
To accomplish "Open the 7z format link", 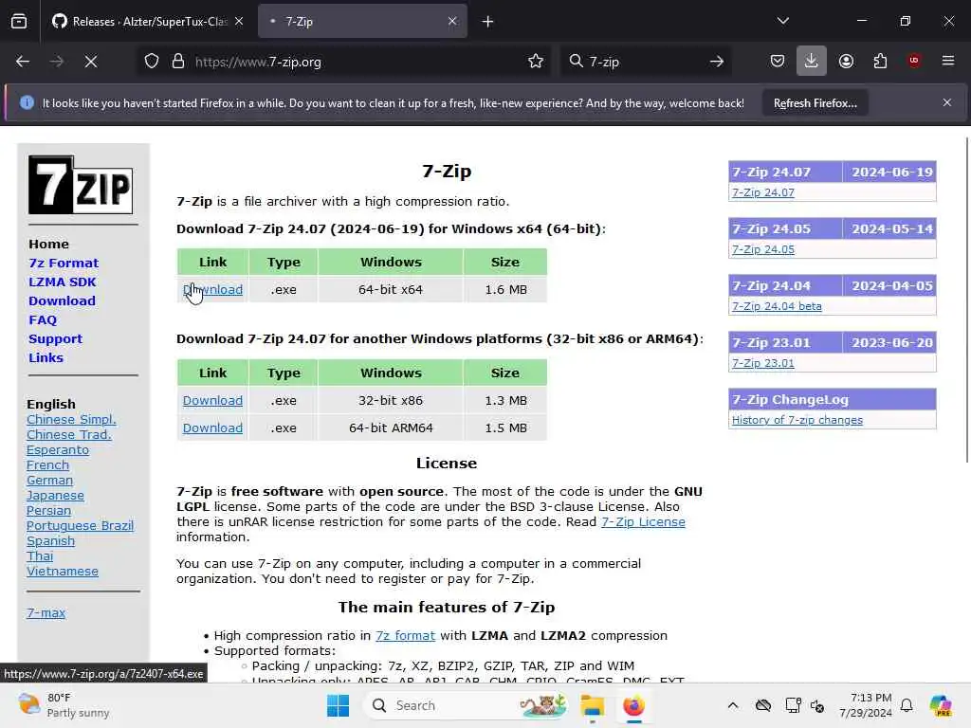I will coord(405,636).
